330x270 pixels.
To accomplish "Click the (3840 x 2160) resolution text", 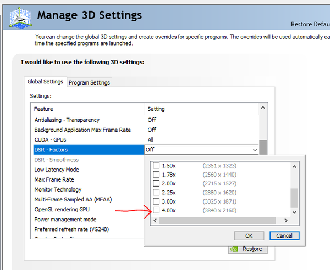I will tap(219, 210).
